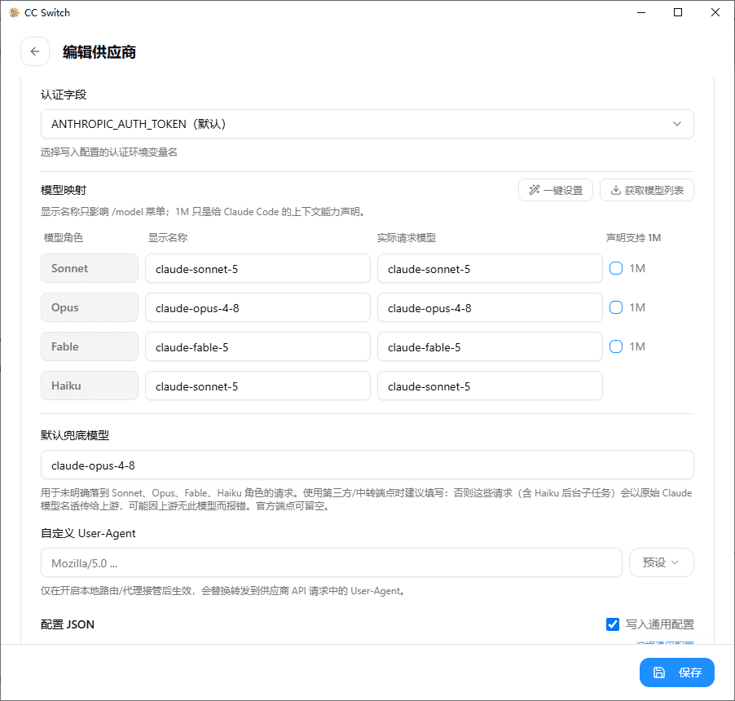Click the 显示名称 column header

[168, 238]
